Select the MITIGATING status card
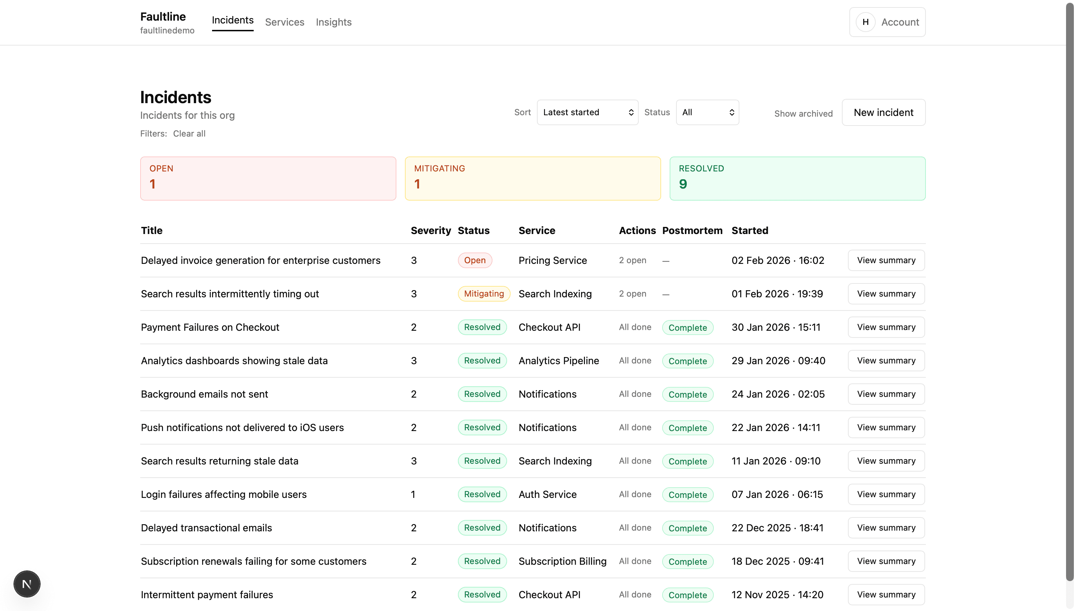The width and height of the screenshot is (1076, 611). click(x=533, y=178)
